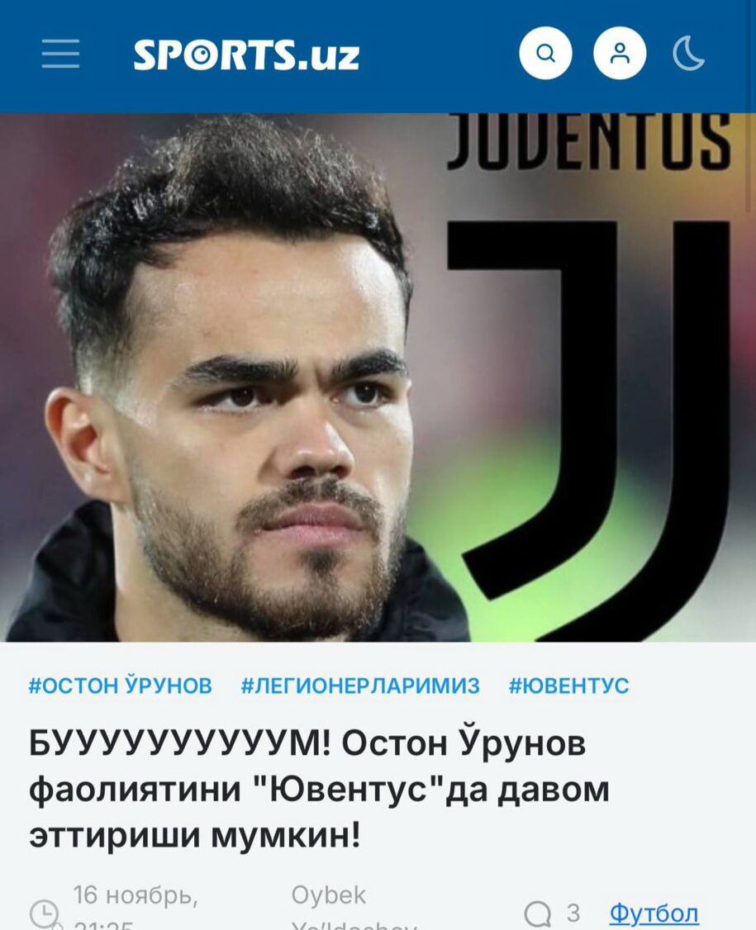Open the Футбол category link

pos(654,913)
